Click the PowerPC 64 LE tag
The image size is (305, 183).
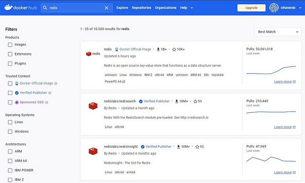pos(115,81)
